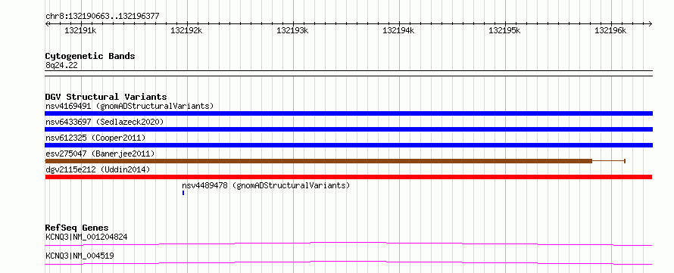The width and height of the screenshot is (674, 273).
Task: Open the dgv2115e212 (Uddin2014) label
Action: [x=98, y=169]
